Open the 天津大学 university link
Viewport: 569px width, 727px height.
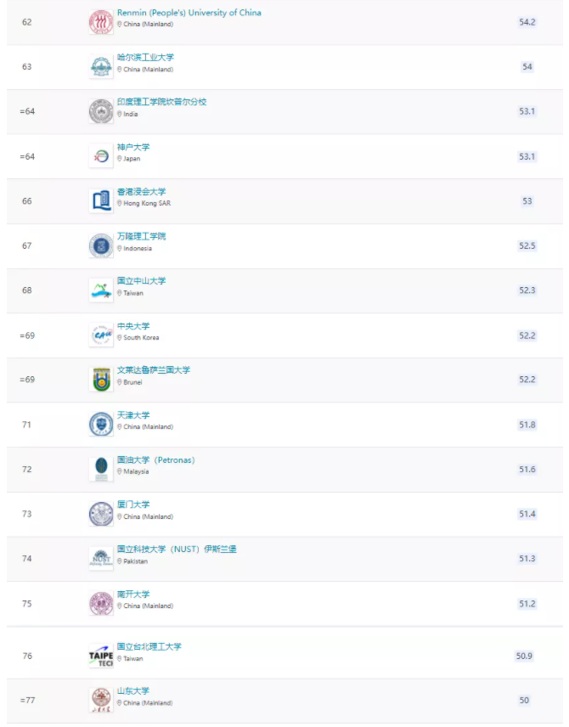click(133, 415)
